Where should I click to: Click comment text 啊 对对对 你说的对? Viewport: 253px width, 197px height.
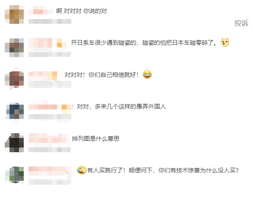click(x=82, y=11)
